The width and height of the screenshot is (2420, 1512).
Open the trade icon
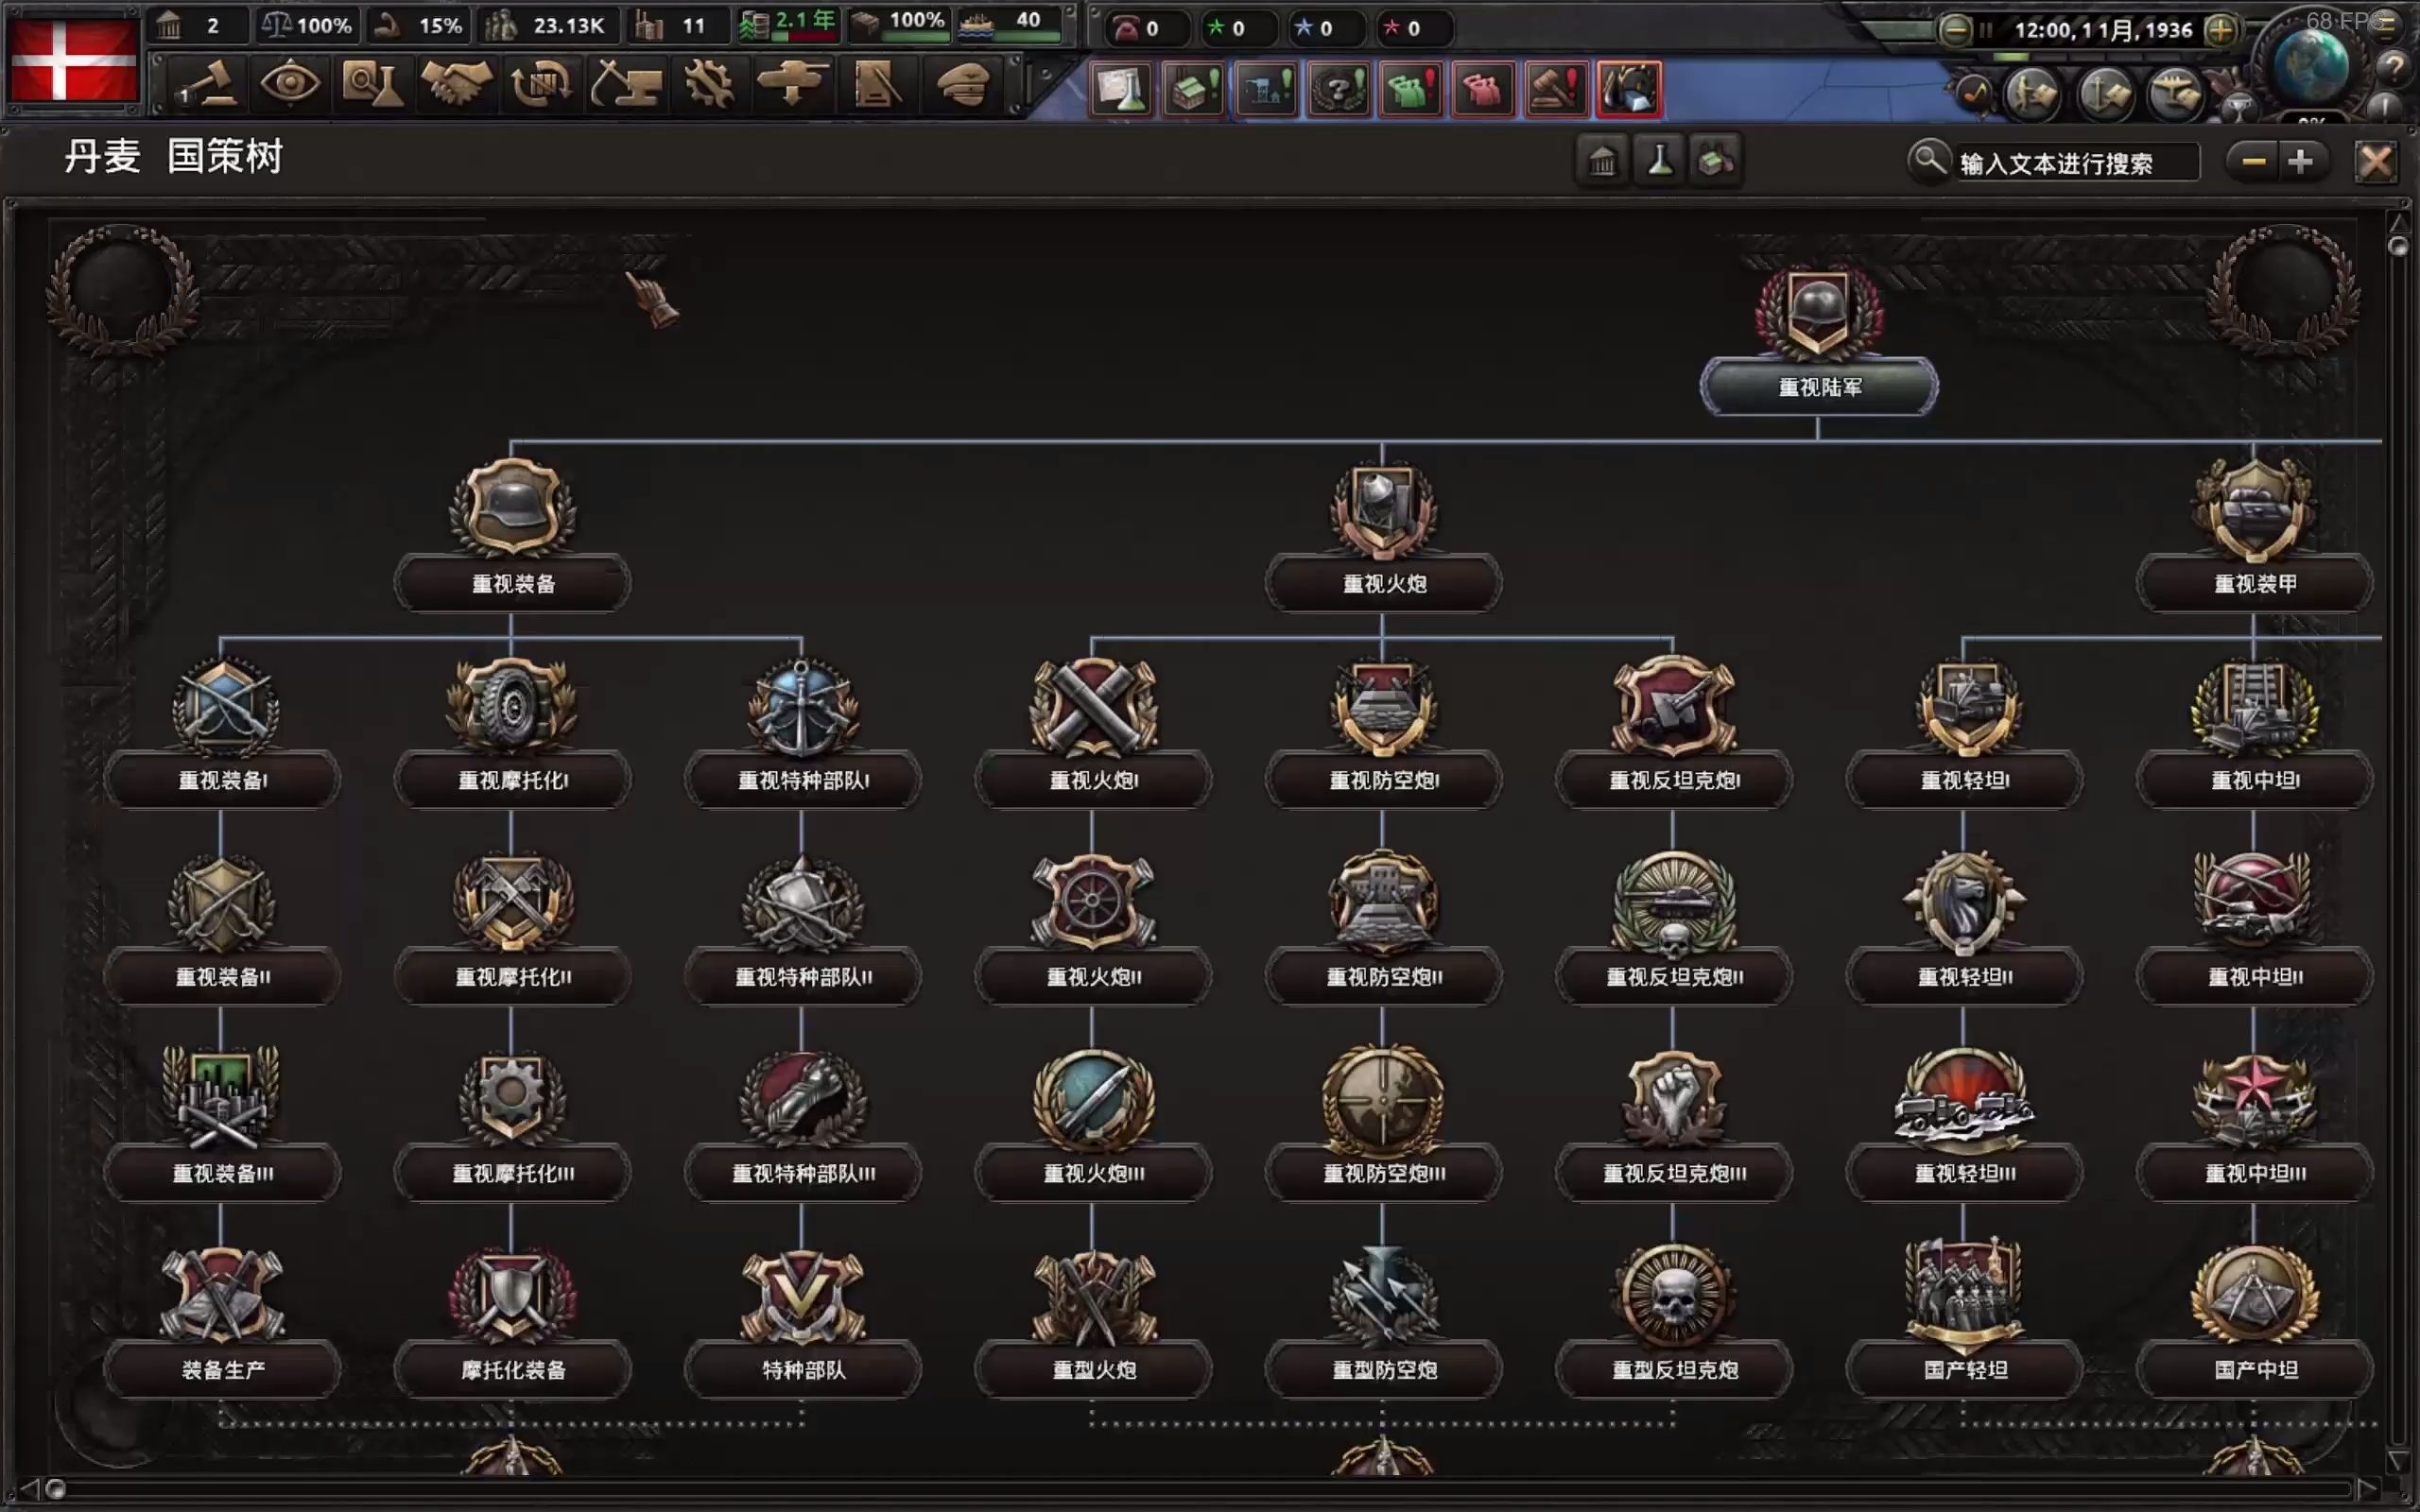click(x=540, y=84)
